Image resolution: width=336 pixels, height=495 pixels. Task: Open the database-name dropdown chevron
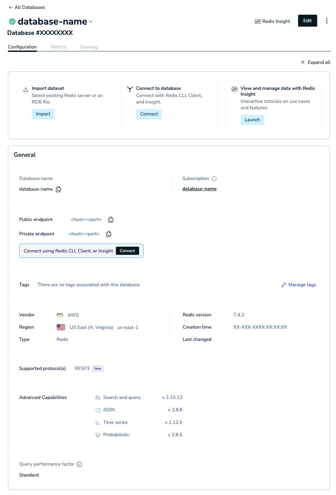coord(91,22)
